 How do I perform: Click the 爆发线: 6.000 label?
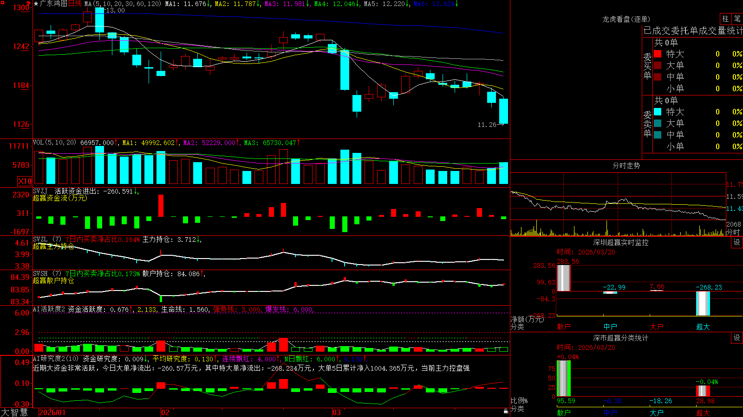[x=289, y=309]
